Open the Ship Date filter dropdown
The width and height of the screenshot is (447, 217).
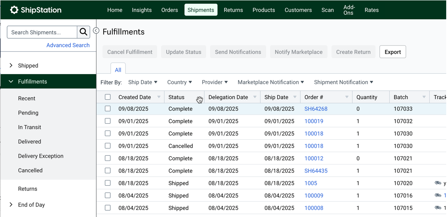pos(143,82)
